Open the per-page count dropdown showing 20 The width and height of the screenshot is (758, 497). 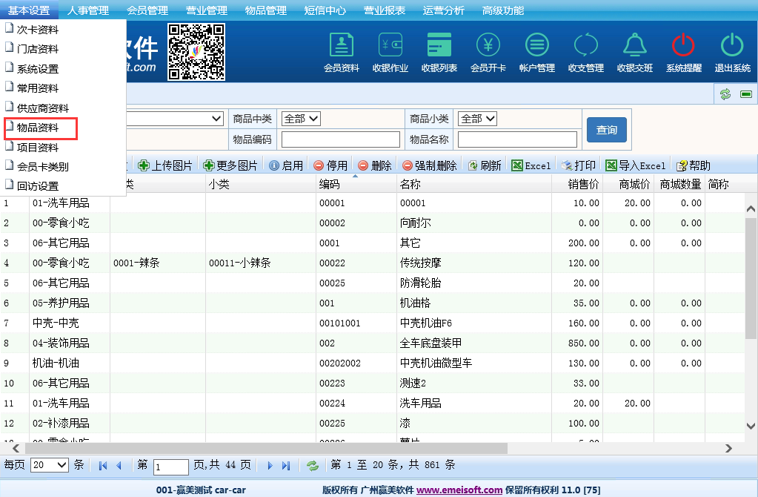(50, 465)
